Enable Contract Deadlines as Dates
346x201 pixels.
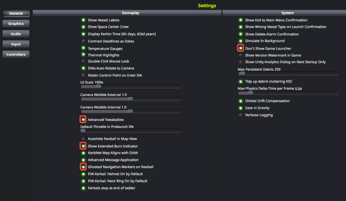[x=83, y=41]
